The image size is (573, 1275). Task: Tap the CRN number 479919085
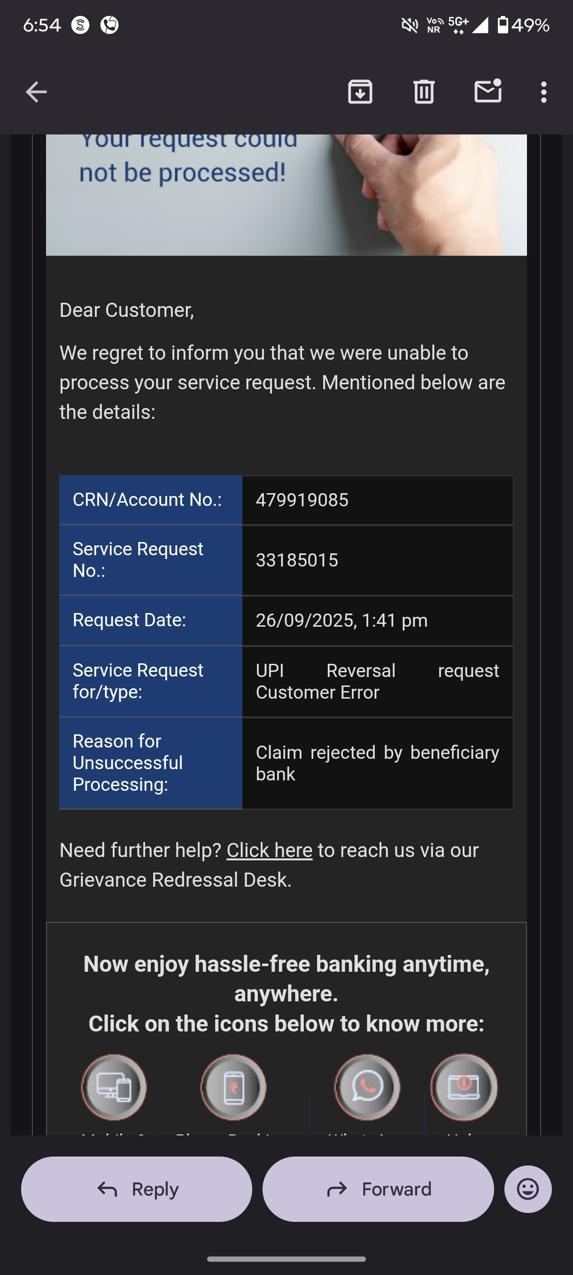[302, 500]
